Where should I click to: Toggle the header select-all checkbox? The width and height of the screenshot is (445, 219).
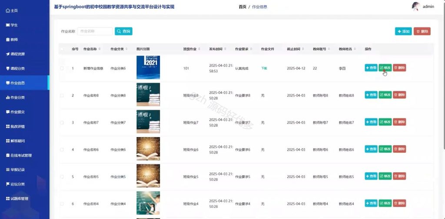(62, 49)
